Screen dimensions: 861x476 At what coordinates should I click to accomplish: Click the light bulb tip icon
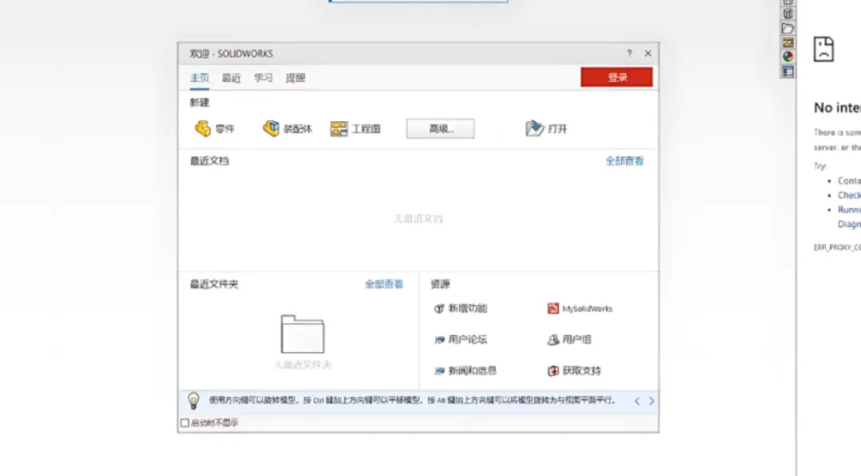pos(193,401)
